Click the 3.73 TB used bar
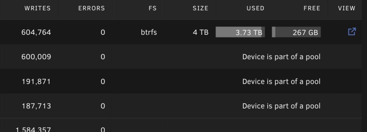The height and width of the screenshot is (132, 367). pos(240,32)
